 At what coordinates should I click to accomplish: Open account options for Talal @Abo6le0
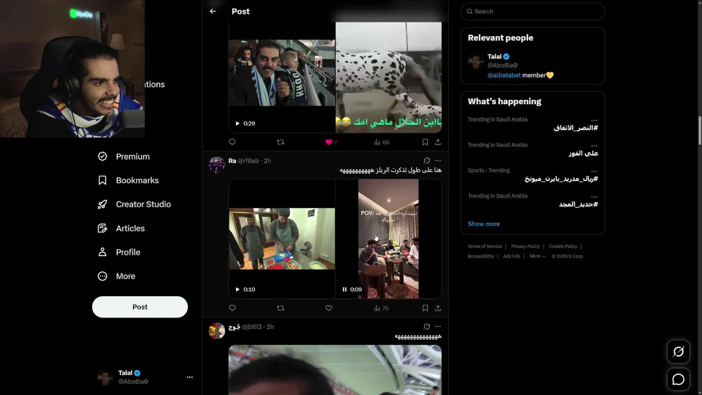coord(190,377)
